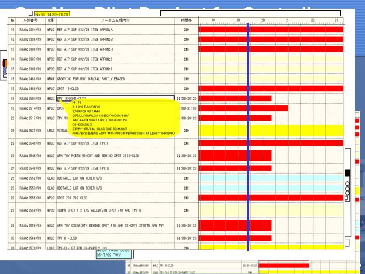The width and height of the screenshot is (365, 274).
Task: Select the 'SPOT 15-CLSD' description
Action: [x=68, y=89]
